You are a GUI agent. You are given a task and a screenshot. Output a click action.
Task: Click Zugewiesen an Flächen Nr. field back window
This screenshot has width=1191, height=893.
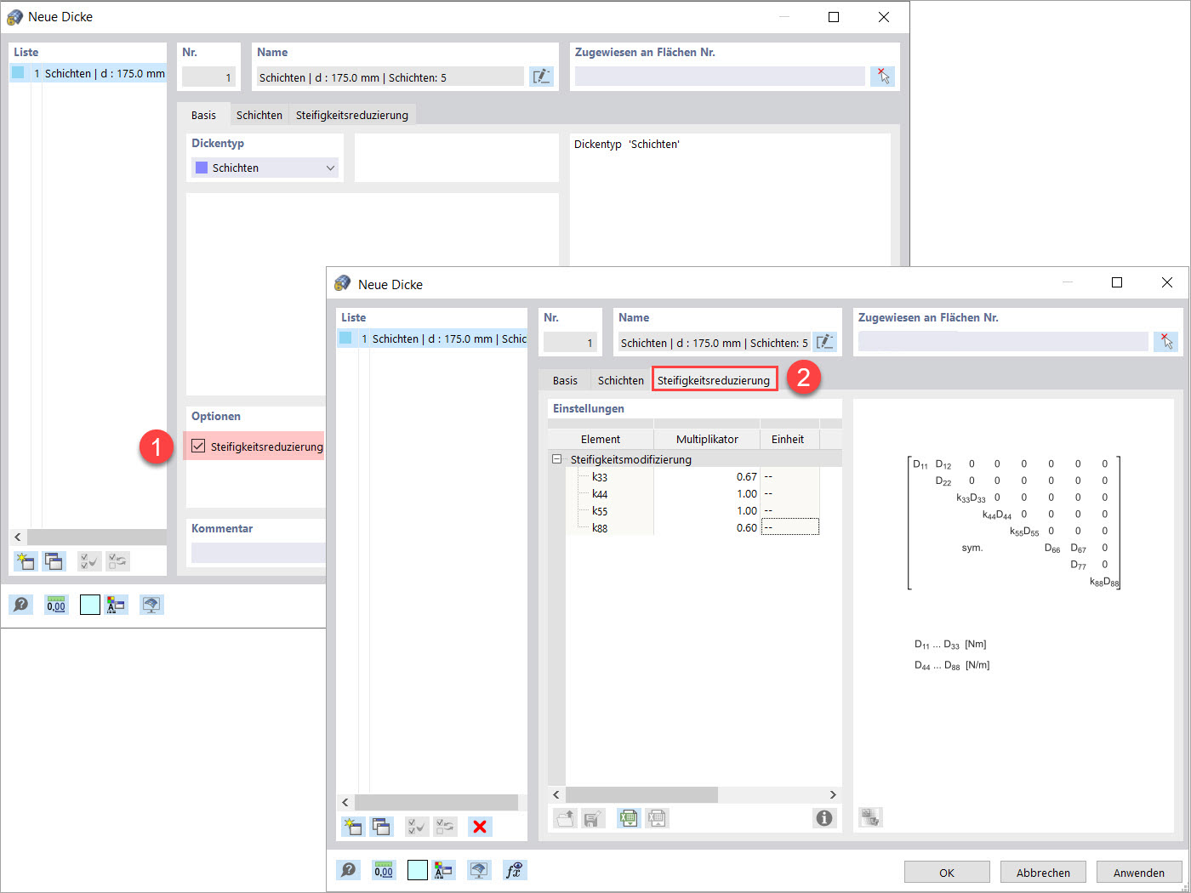coord(720,77)
